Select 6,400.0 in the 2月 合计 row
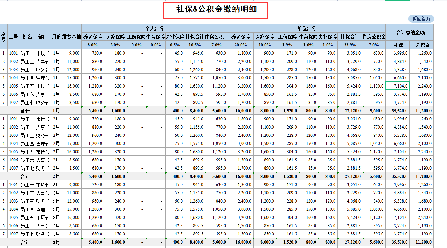 tap(93, 176)
